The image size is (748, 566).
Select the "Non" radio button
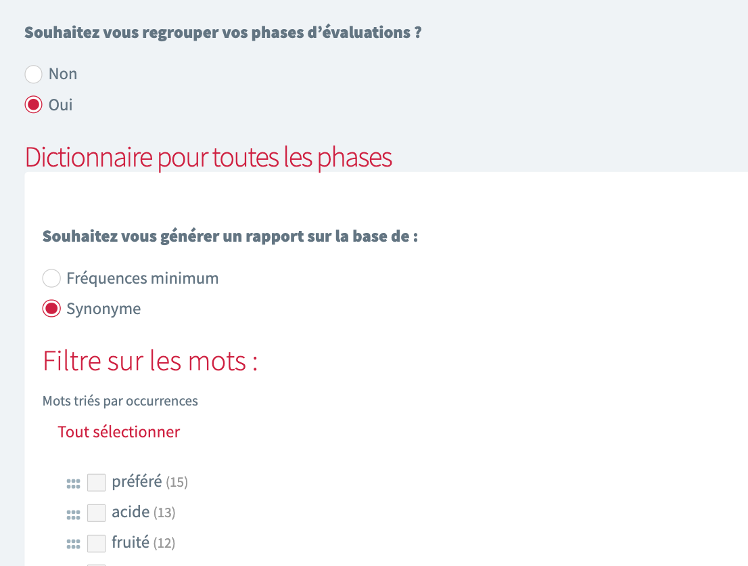(33, 74)
